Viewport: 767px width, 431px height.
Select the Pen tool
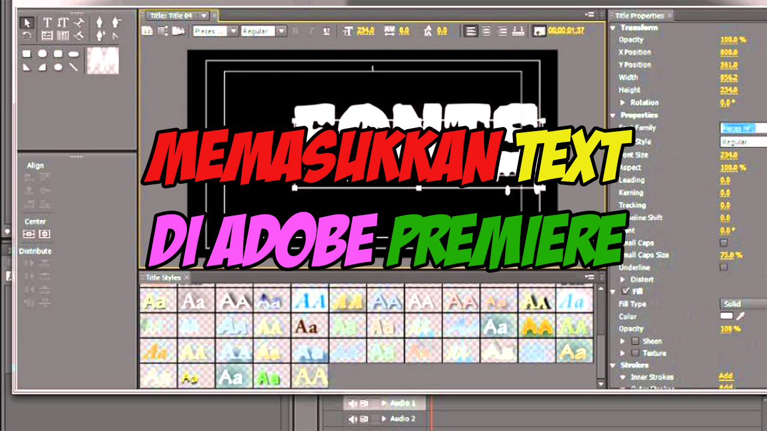(x=99, y=22)
